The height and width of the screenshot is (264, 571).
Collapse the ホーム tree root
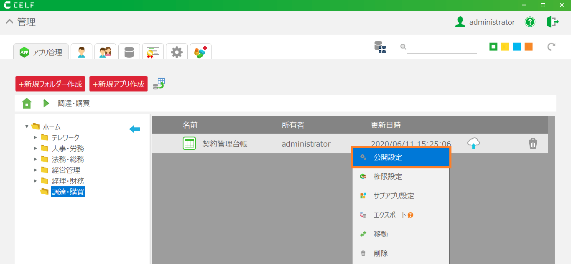pos(27,127)
